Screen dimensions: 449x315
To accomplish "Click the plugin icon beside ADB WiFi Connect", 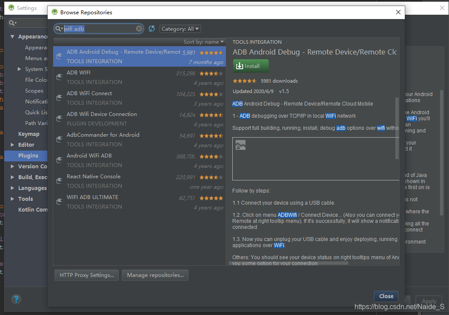I will pos(59,98).
